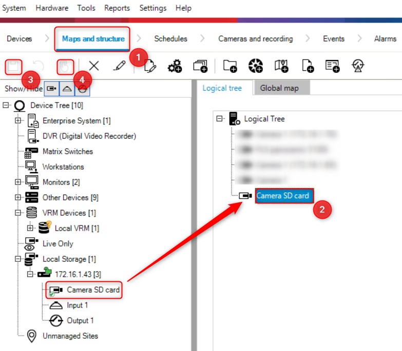Viewport: 402px width, 351px height.
Task: Select the Unmanaged Sites item
Action: (x=70, y=336)
